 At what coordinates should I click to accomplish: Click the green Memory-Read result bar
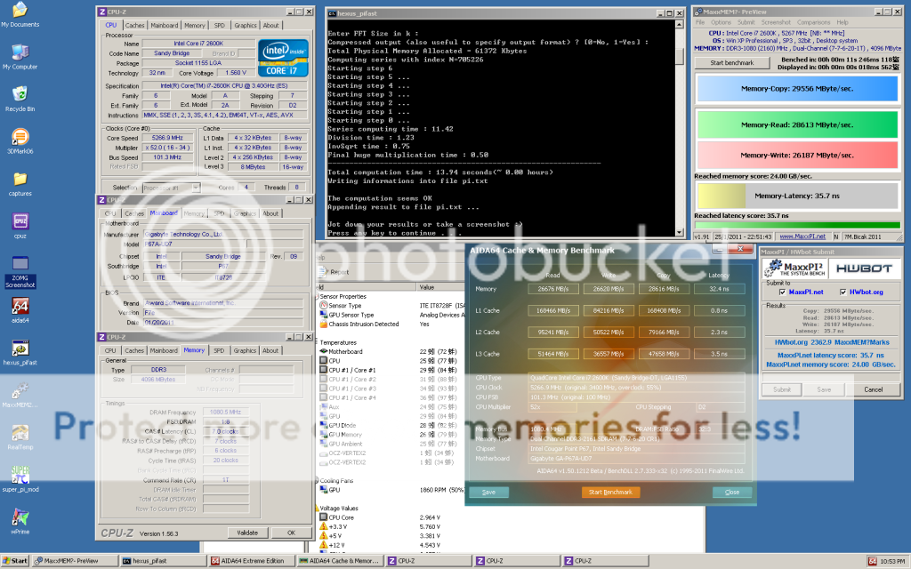797,124
